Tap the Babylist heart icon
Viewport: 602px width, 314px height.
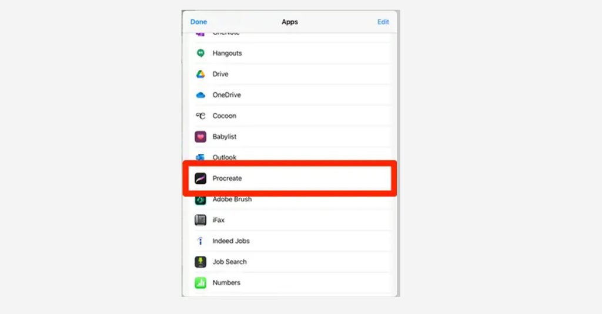click(200, 137)
